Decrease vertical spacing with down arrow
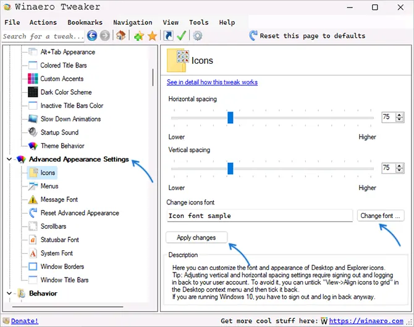Screen dimensions: 414x327 (x=399, y=170)
